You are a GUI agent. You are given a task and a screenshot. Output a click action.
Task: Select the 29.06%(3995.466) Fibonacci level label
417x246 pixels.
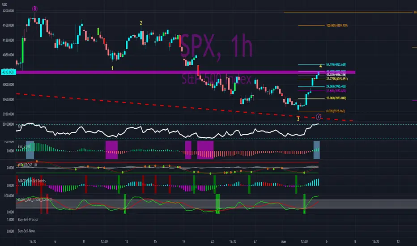tap(336, 86)
